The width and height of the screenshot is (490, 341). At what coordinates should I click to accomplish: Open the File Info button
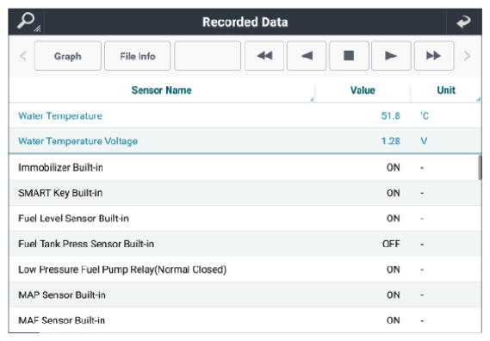coord(138,56)
